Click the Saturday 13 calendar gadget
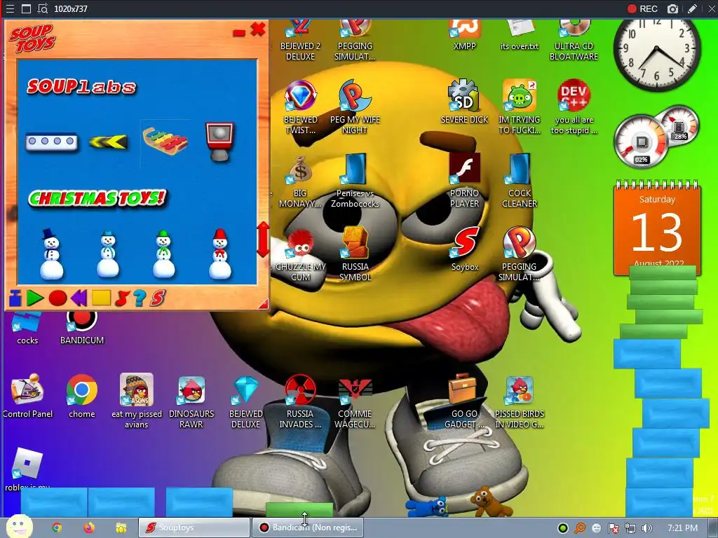This screenshot has width=718, height=538. [657, 228]
